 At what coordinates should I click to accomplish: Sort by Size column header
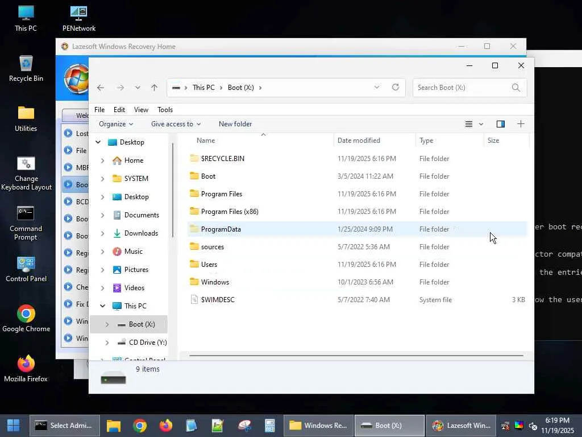[506, 141]
